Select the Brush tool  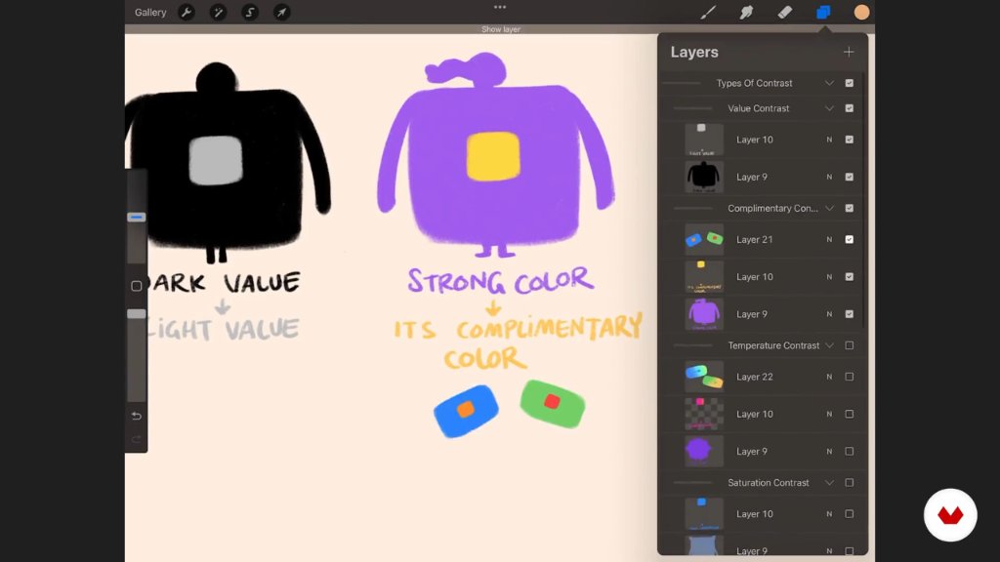pos(708,12)
